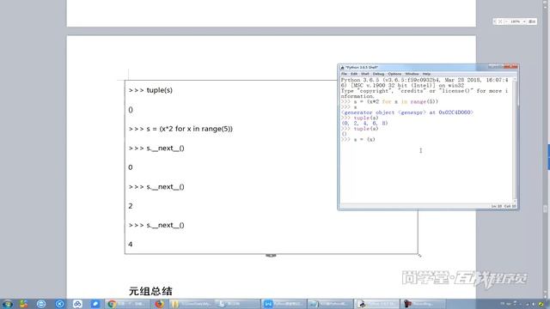Open the blue K icon on the taskbar
Image resolution: width=550 pixels, height=309 pixels.
click(x=59, y=304)
